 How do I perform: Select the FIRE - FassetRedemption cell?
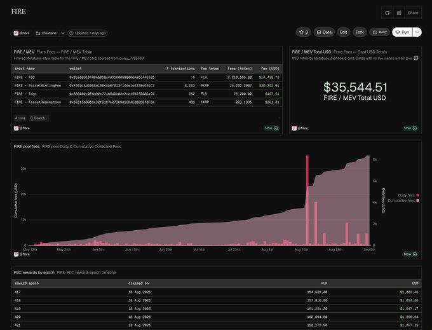coord(37,102)
